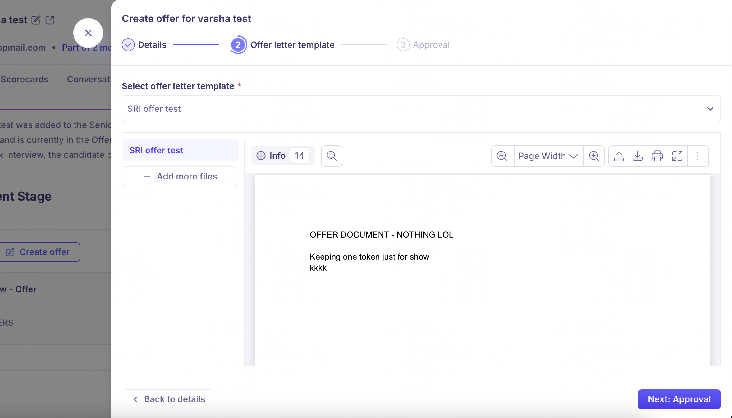Click the document preview page
Viewport: 732px width, 418px height.
pos(482,270)
